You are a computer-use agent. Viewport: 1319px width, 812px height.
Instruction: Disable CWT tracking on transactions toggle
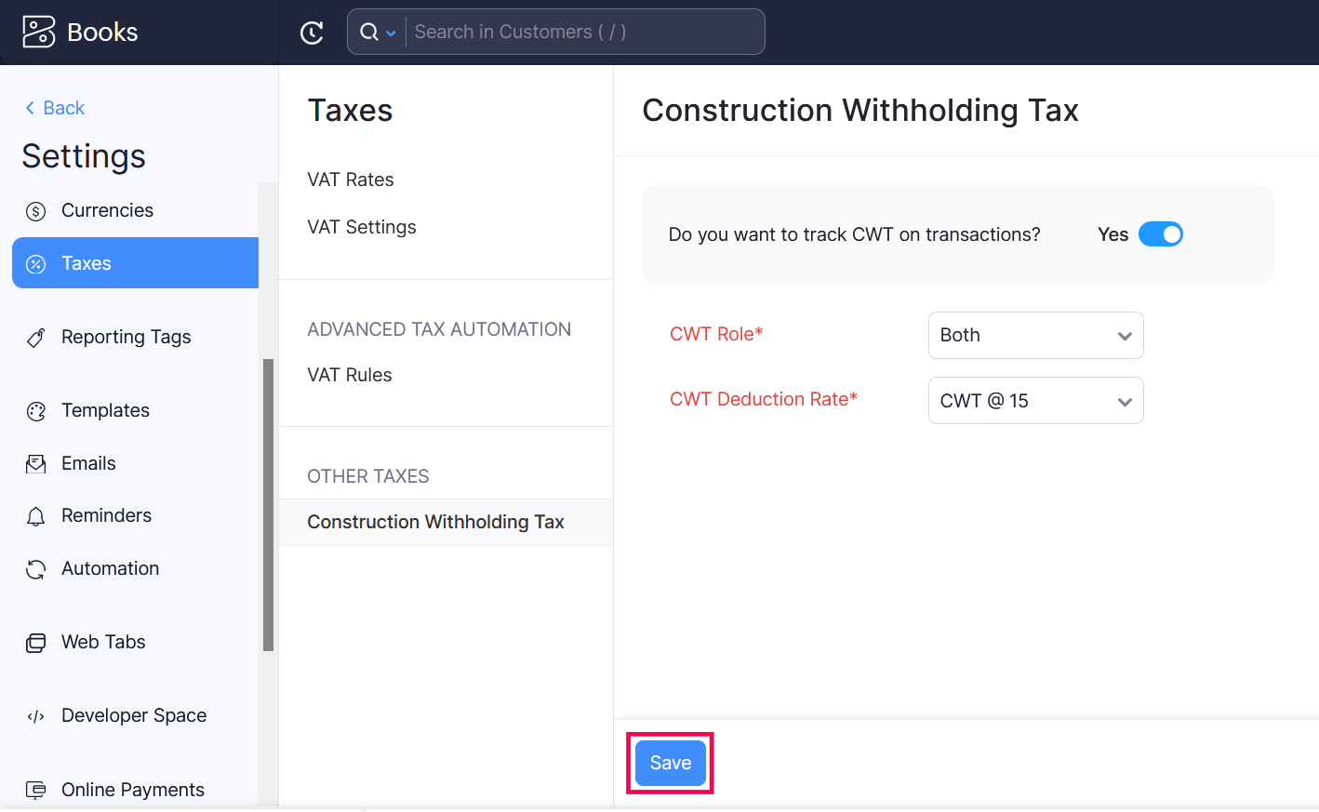point(1160,233)
